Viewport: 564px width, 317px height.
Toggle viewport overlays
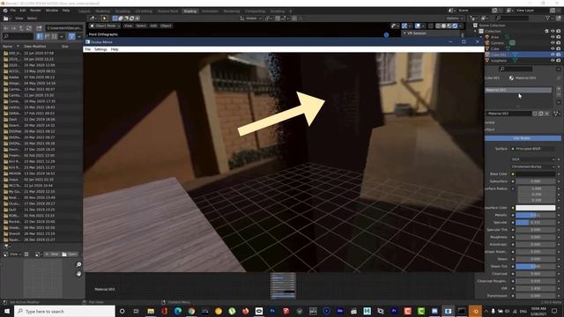(x=418, y=26)
